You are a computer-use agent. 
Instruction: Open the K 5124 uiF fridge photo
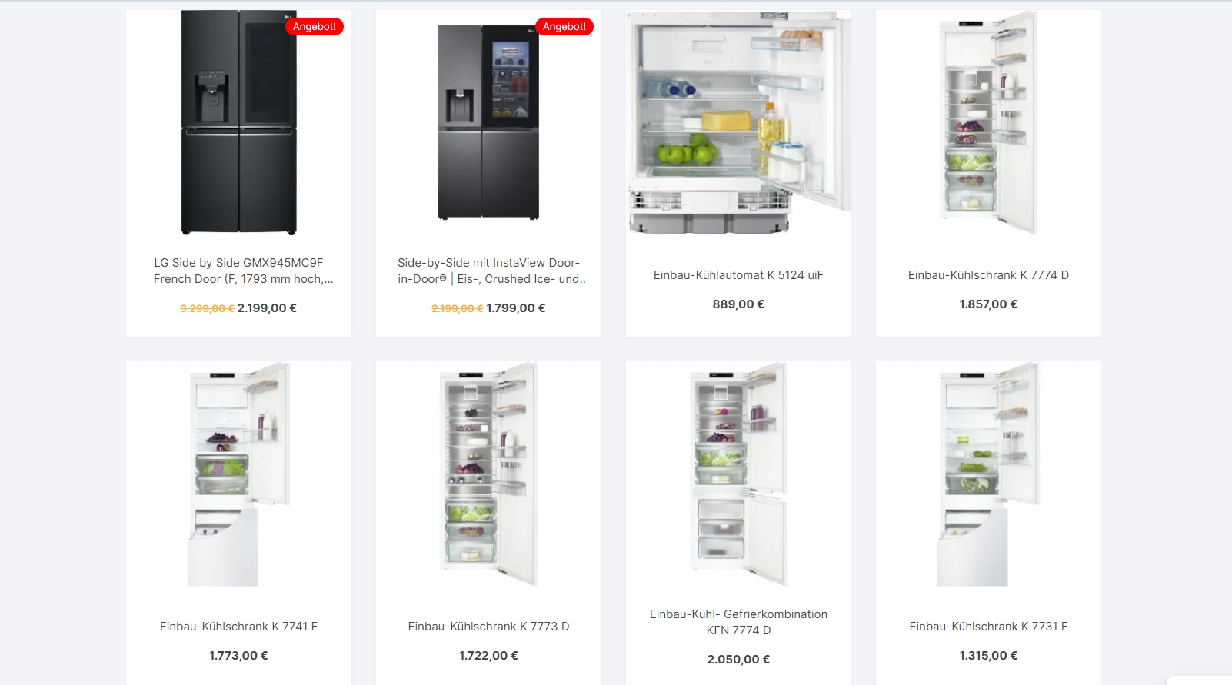738,123
